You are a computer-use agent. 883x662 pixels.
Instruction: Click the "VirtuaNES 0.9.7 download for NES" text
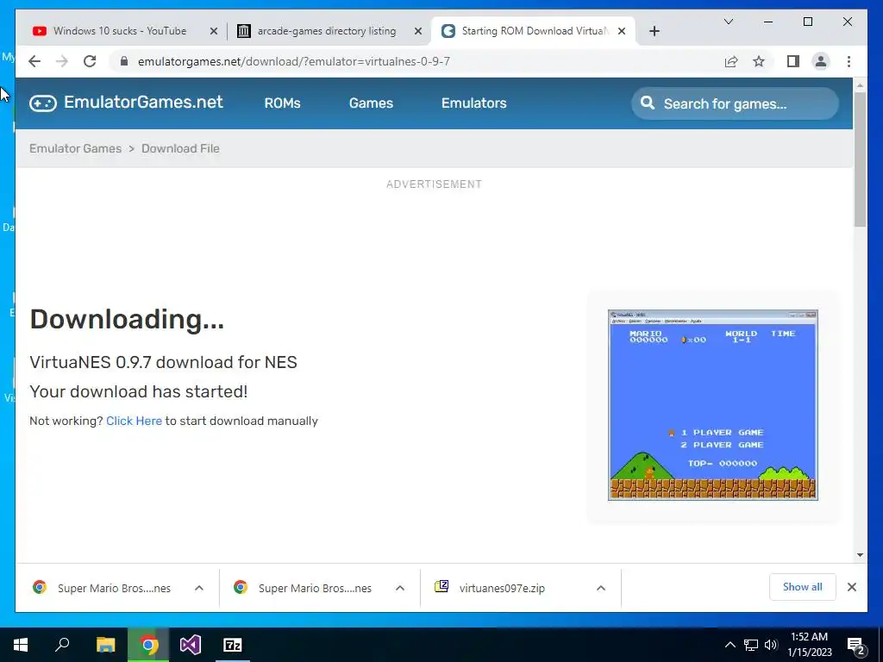pyautogui.click(x=163, y=362)
